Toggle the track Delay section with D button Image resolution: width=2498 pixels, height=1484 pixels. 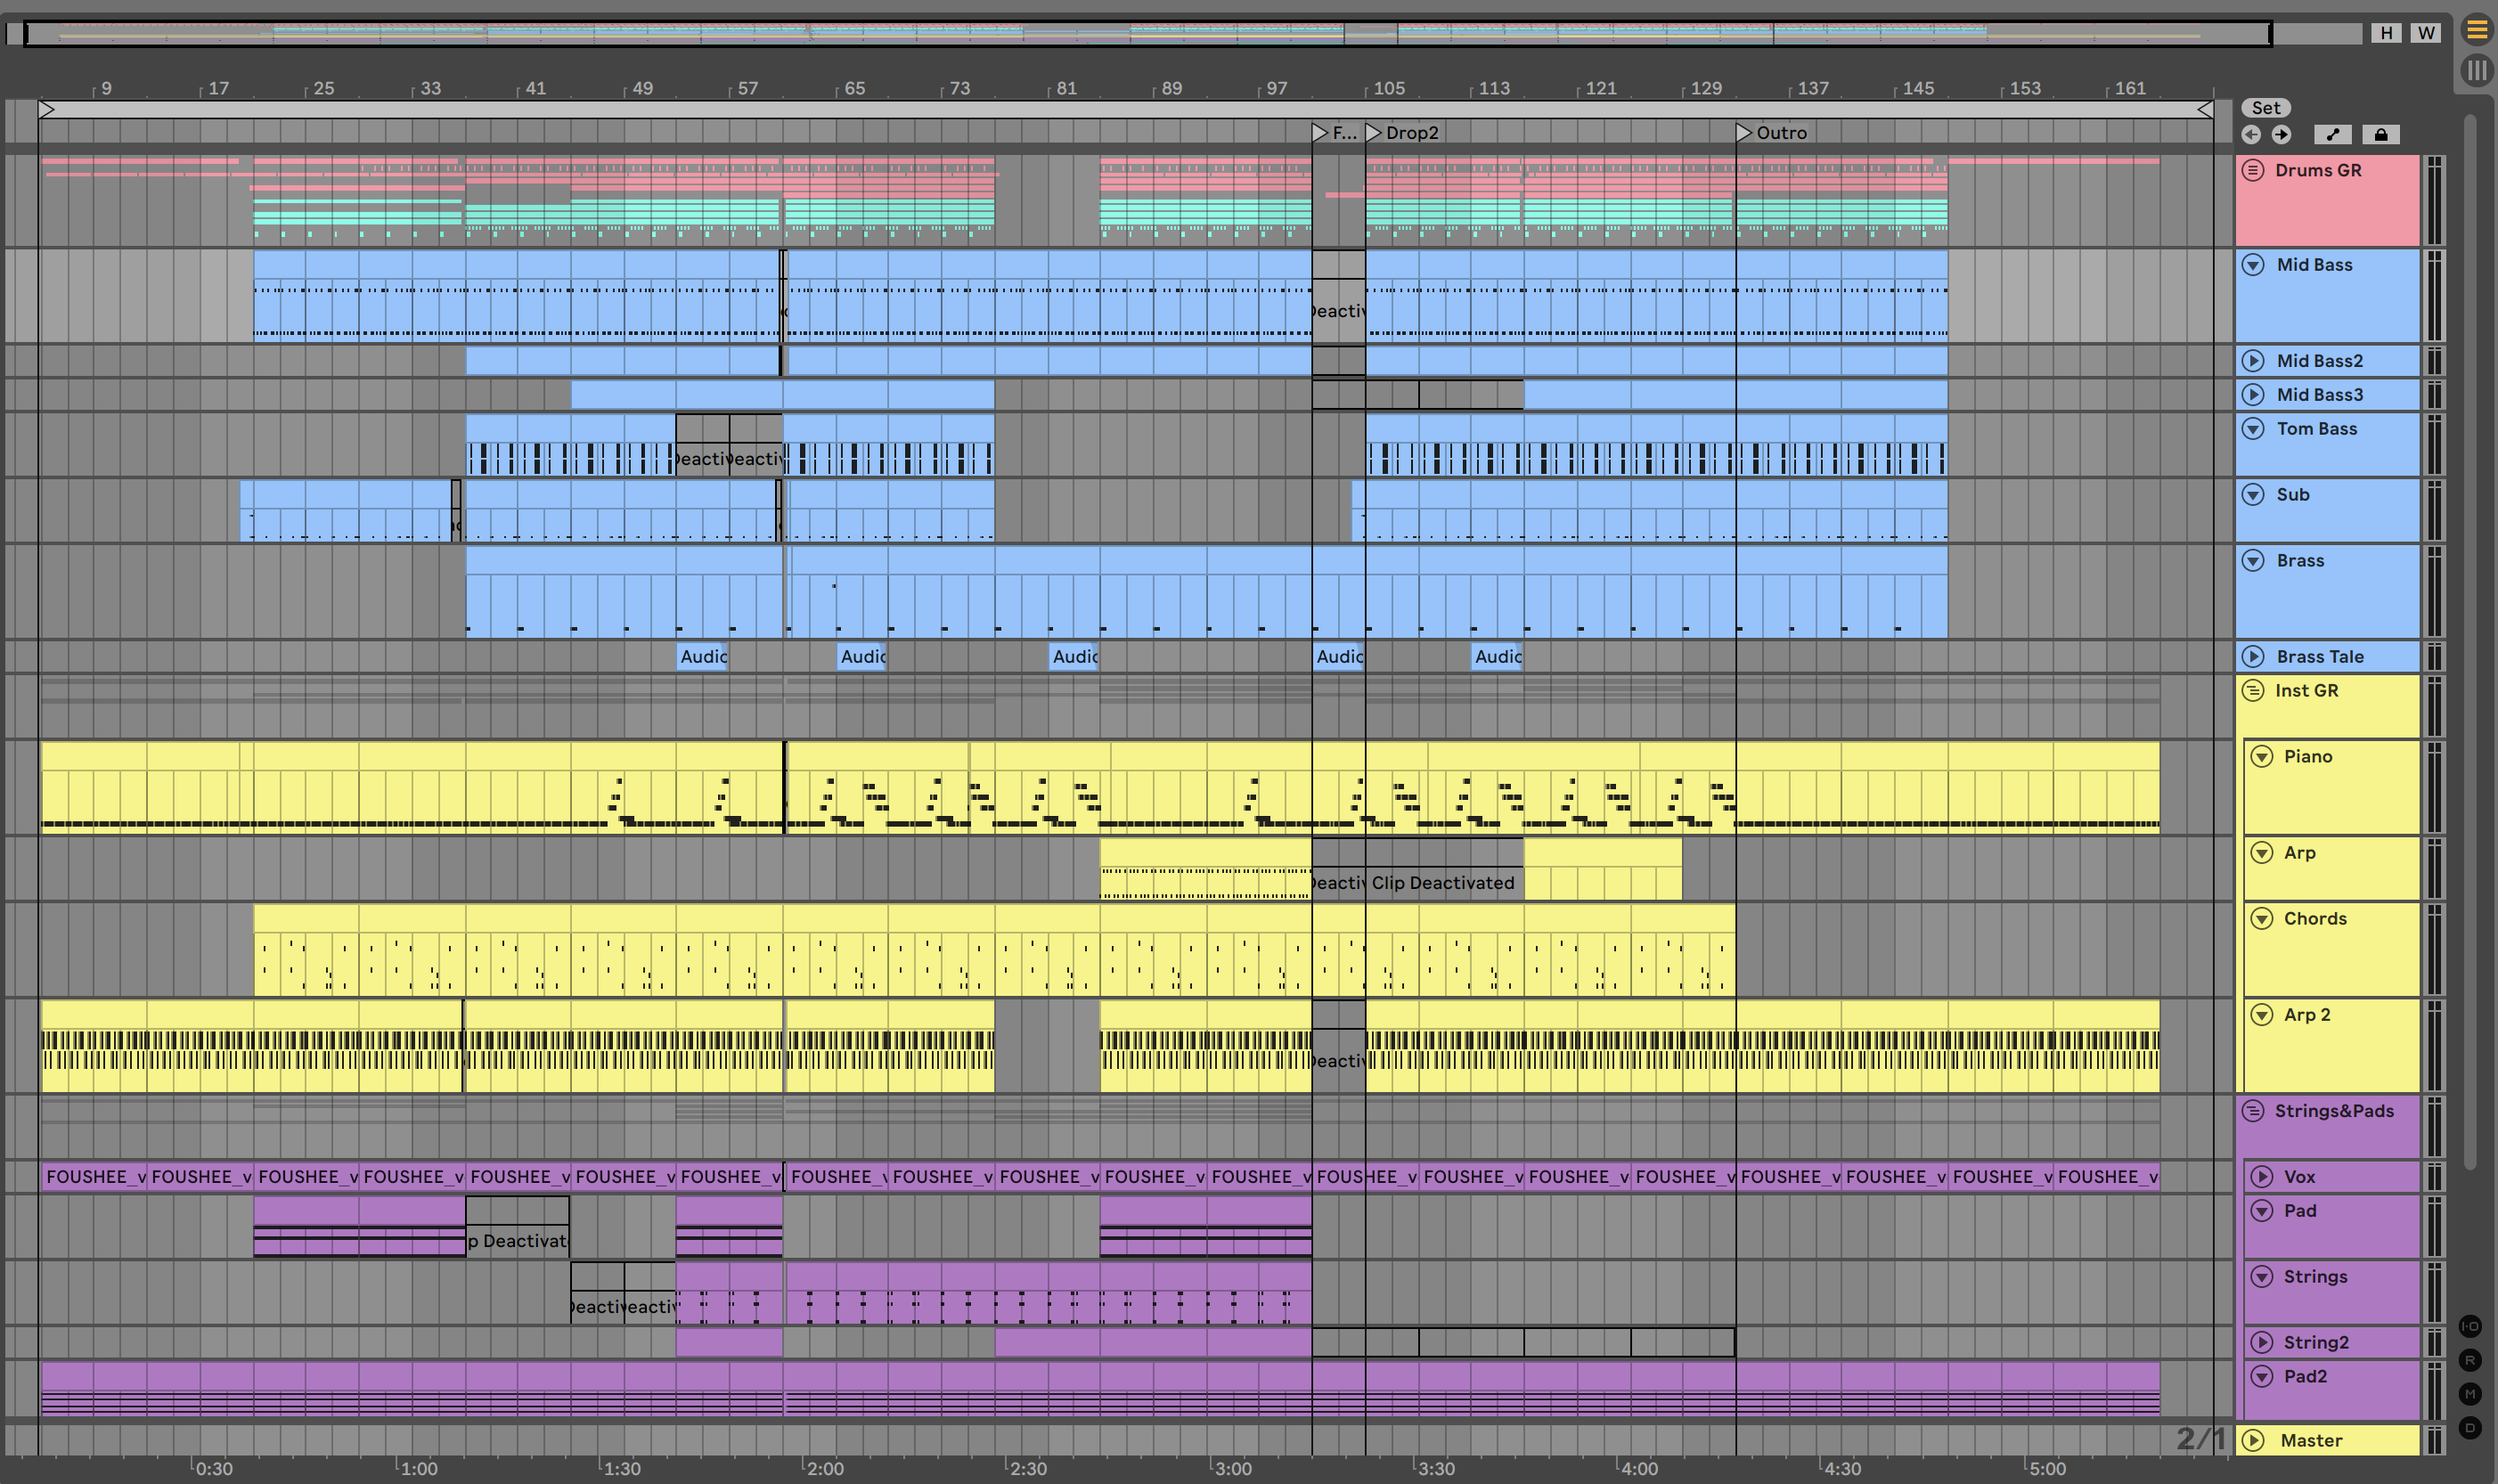[x=2470, y=1427]
